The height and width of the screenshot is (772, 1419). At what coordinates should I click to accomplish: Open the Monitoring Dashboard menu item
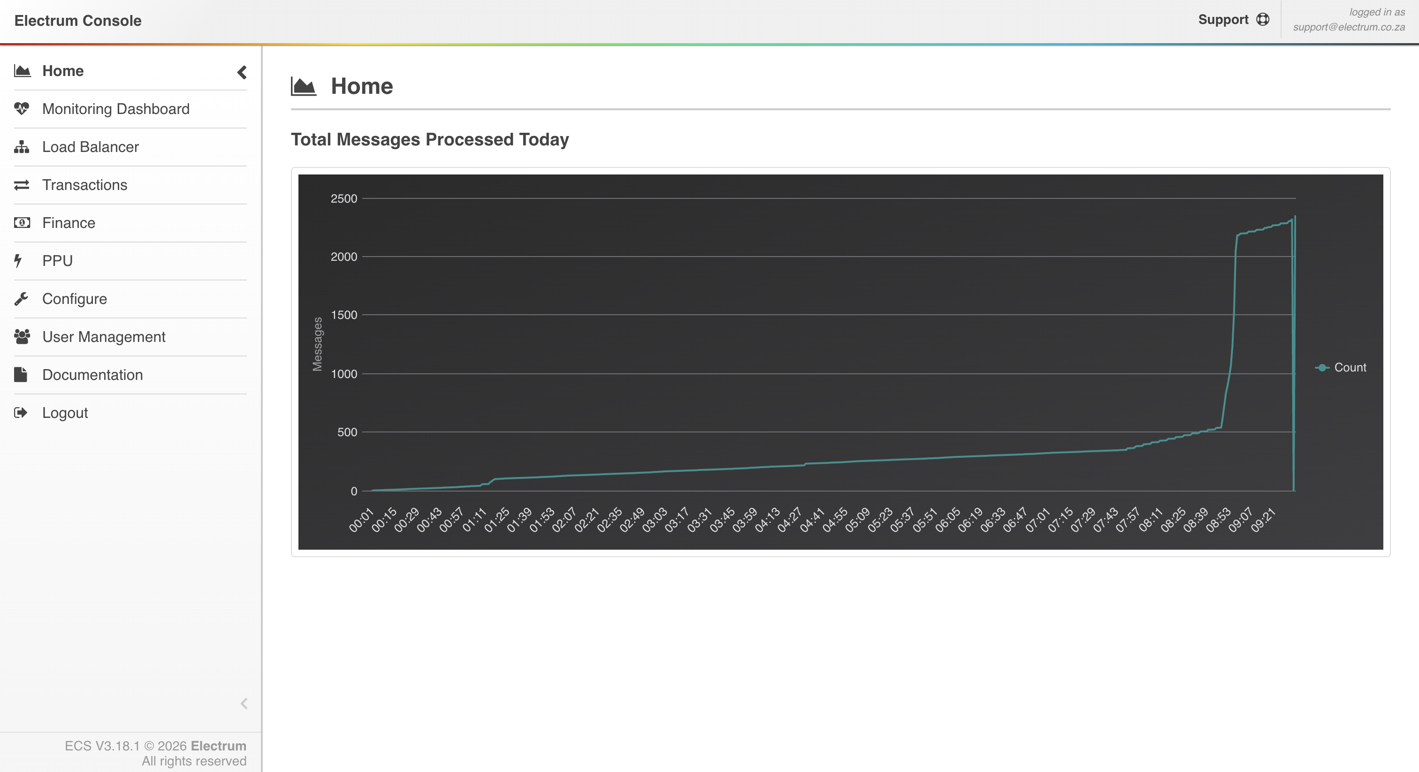tap(116, 108)
